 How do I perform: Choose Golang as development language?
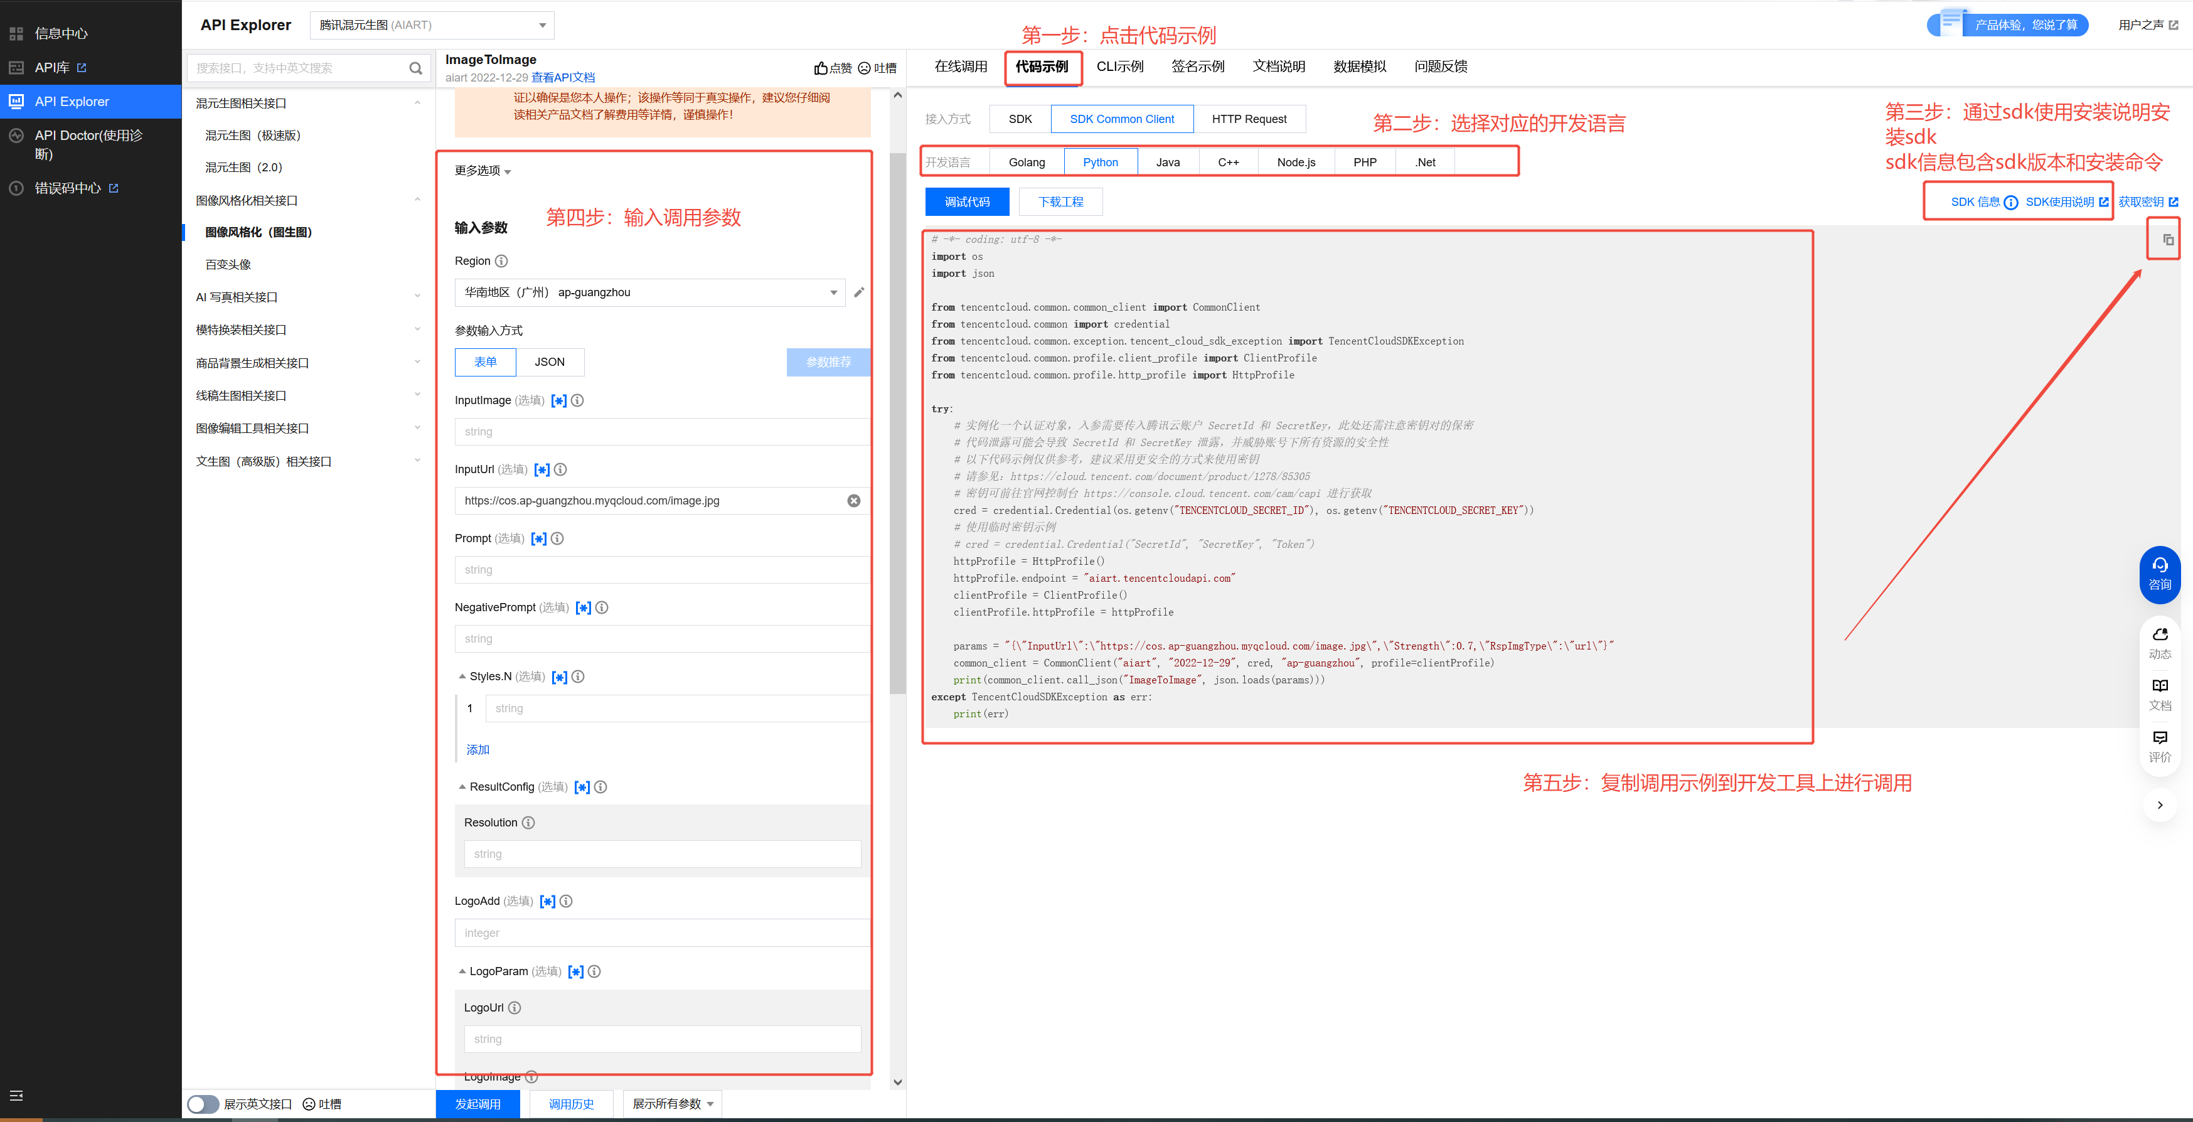tap(1027, 163)
